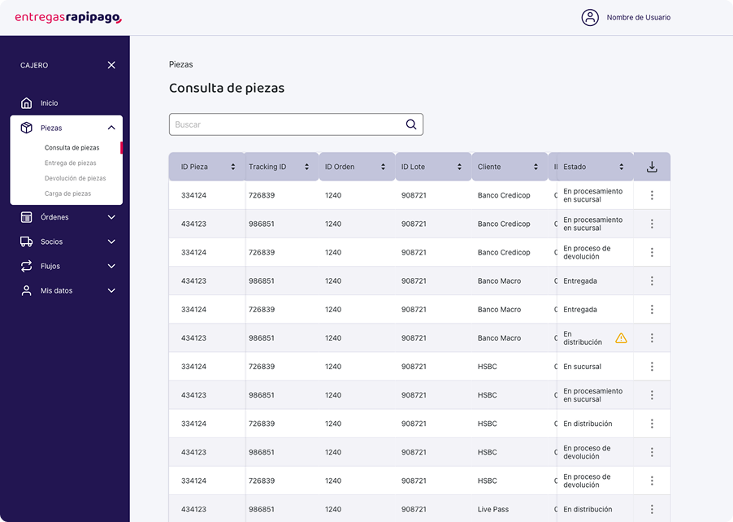Image resolution: width=733 pixels, height=522 pixels.
Task: Open Devolución de piezas submenu item
Action: (x=76, y=178)
